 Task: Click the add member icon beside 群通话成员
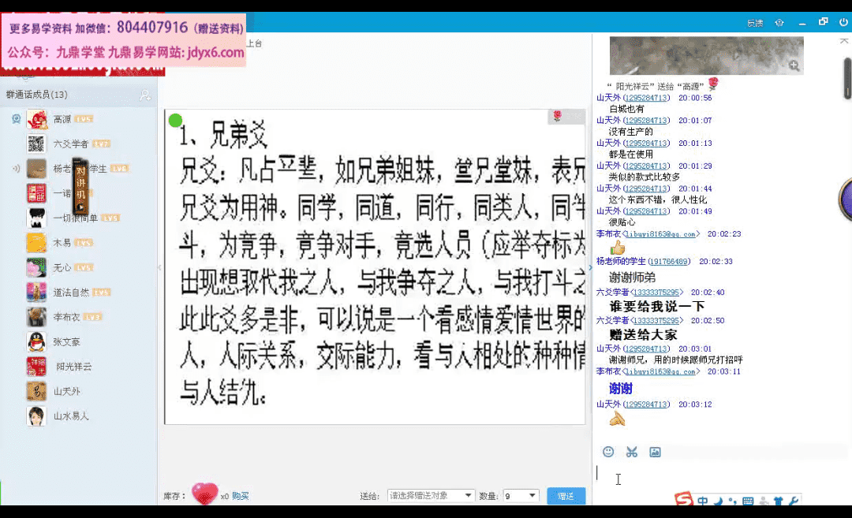click(145, 95)
